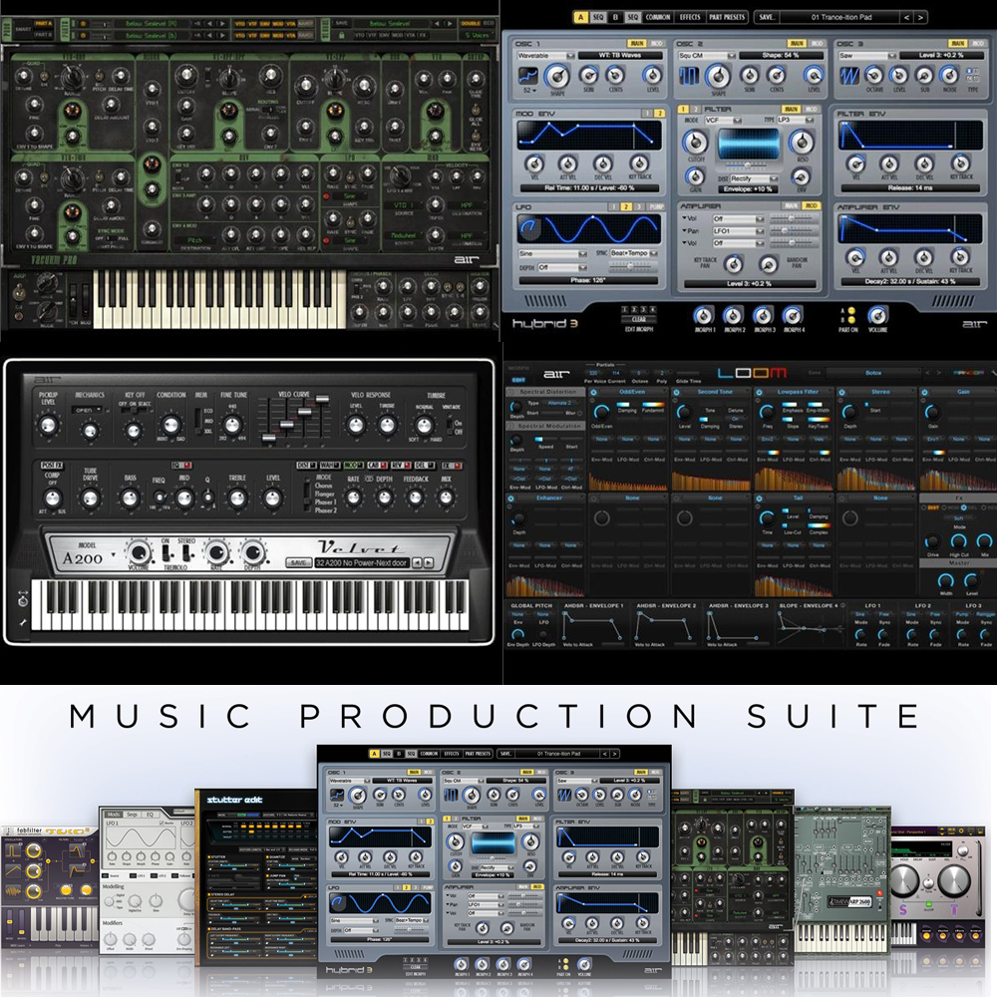Open OSC 2 Squ CM type dropdown
Image resolution: width=997 pixels, height=997 pixels.
(707, 55)
